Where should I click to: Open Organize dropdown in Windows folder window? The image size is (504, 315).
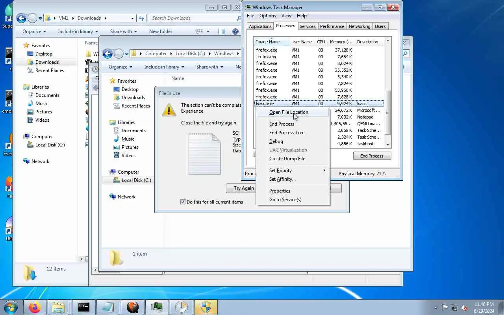[120, 67]
